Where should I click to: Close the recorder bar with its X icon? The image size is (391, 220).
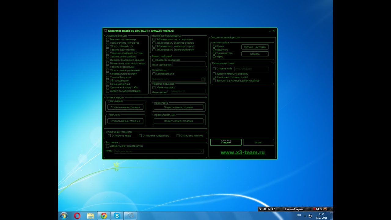pyautogui.click(x=330, y=209)
